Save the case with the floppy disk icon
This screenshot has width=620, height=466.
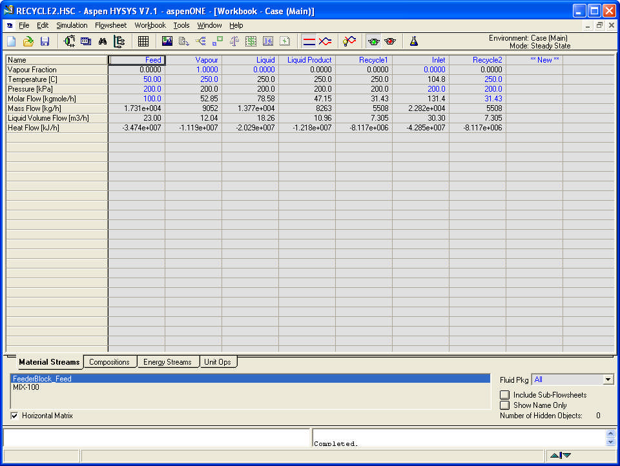(45, 41)
